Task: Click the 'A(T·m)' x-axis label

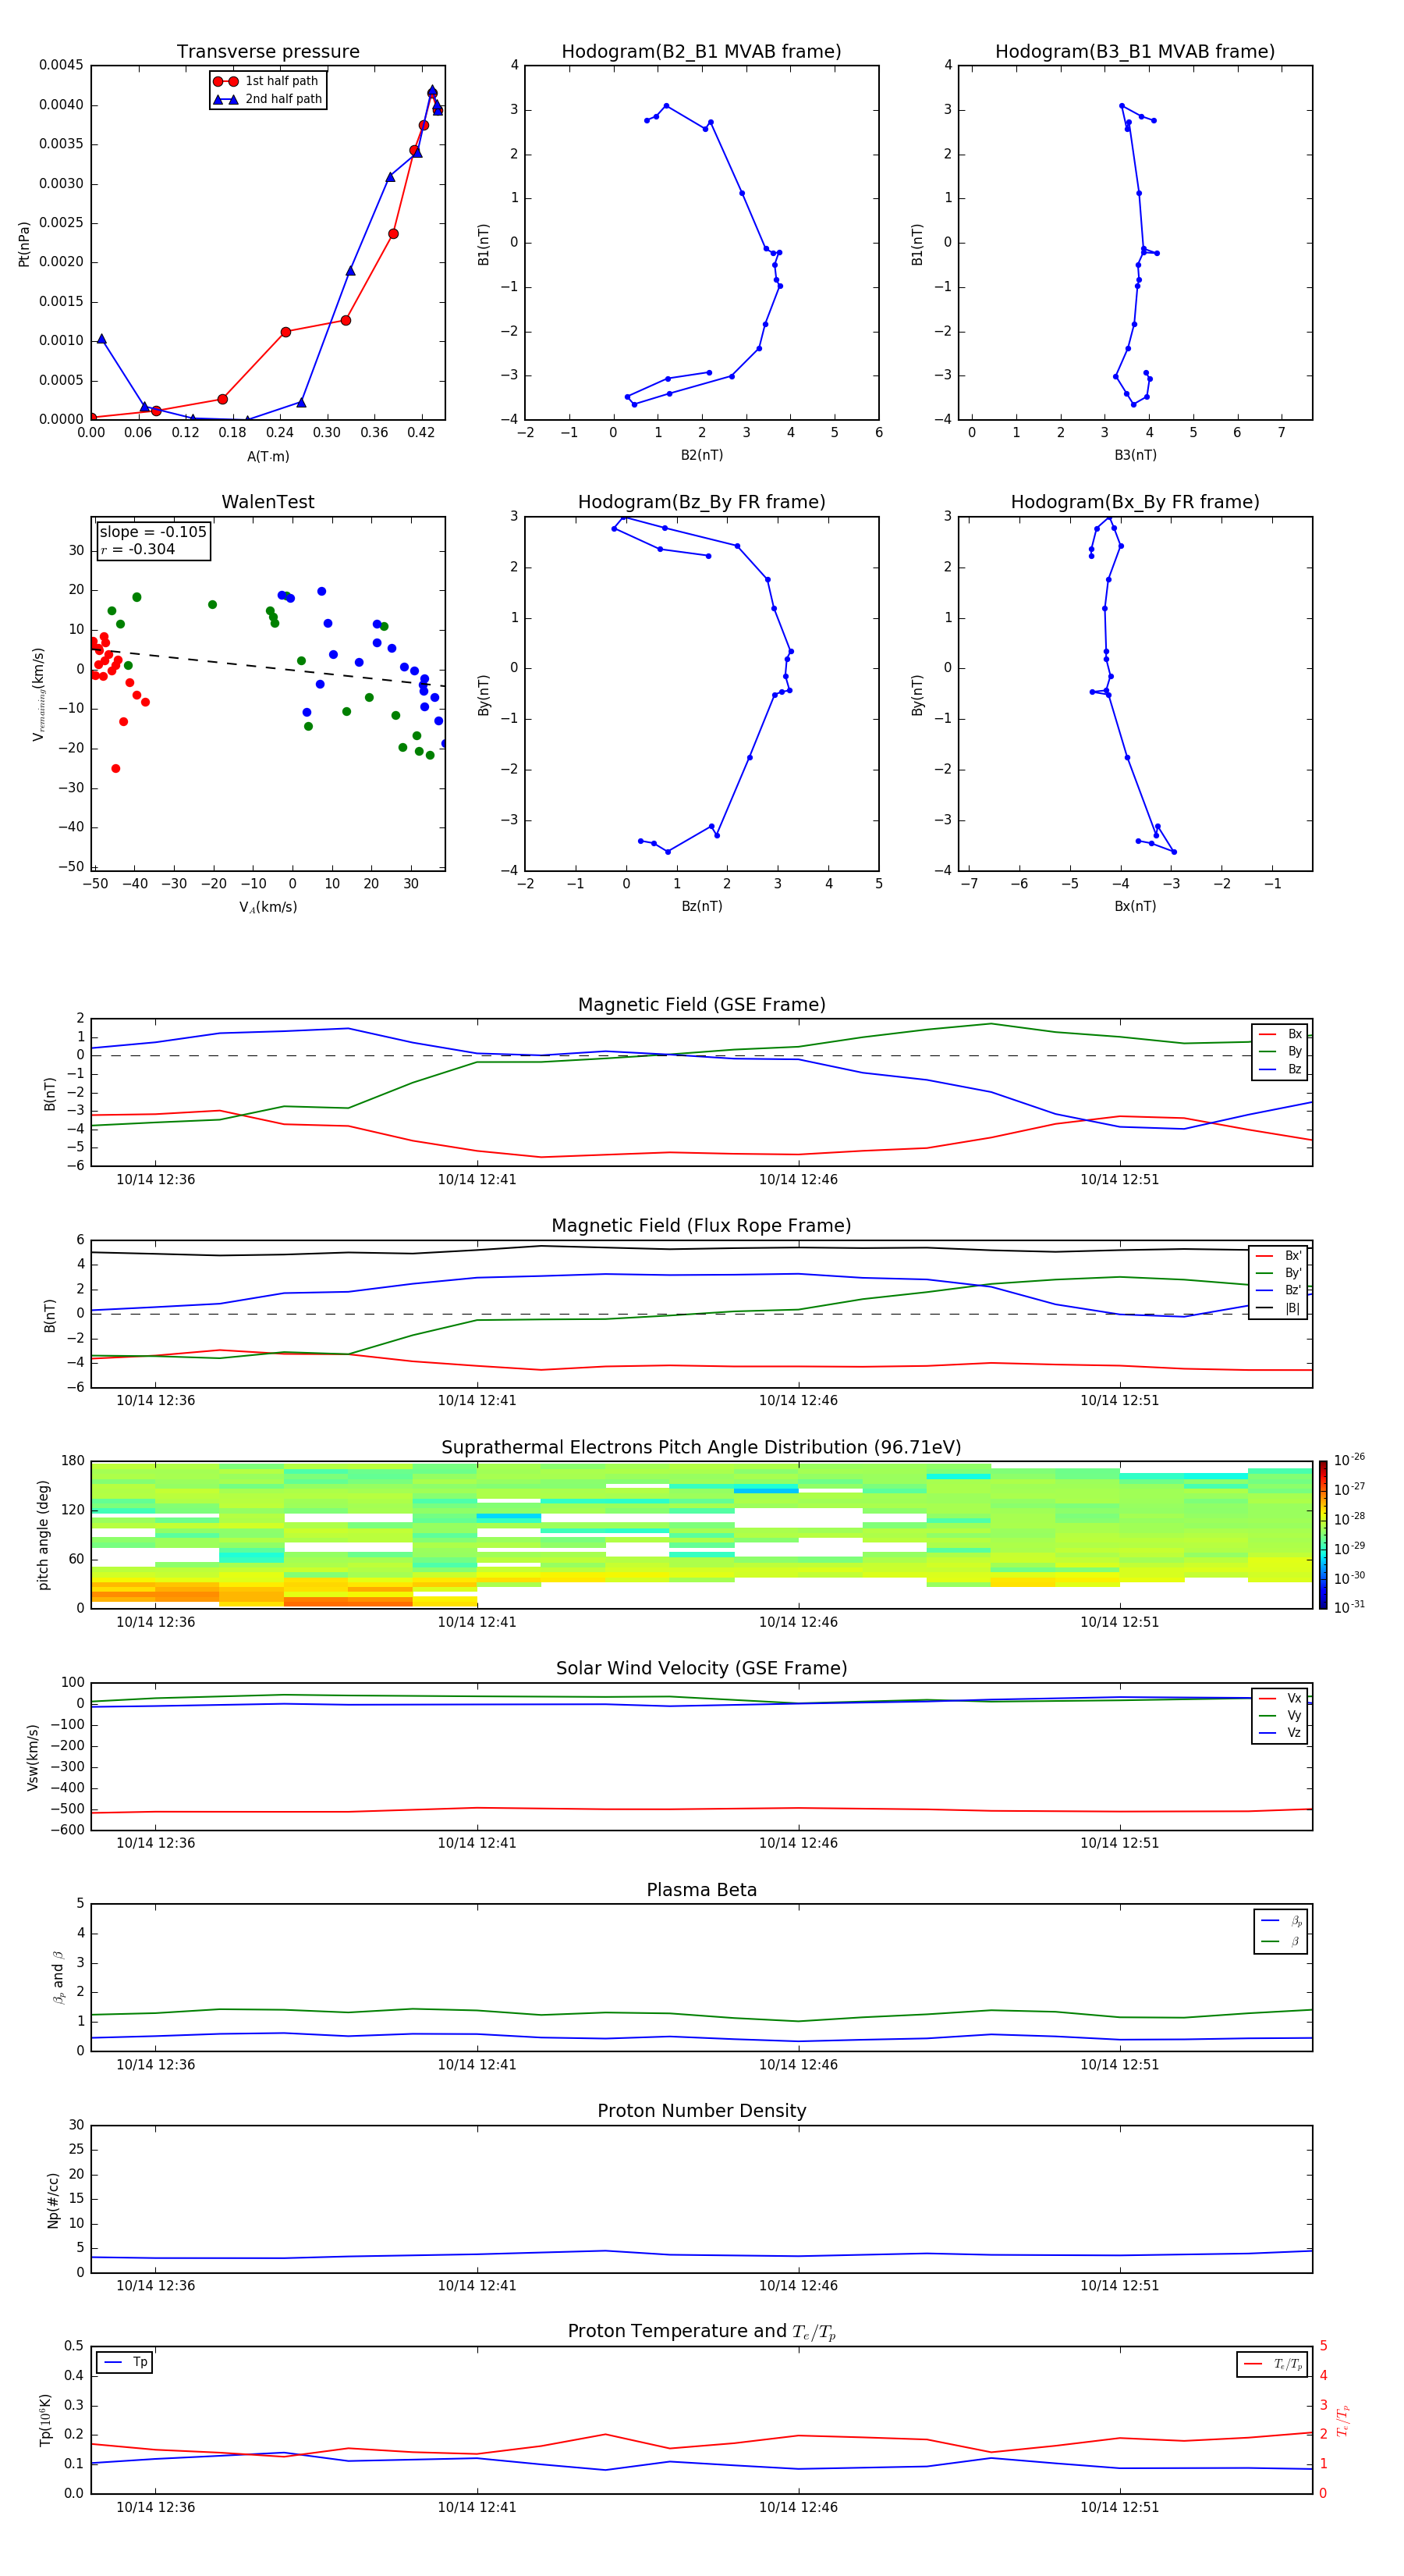Action: click(x=268, y=457)
